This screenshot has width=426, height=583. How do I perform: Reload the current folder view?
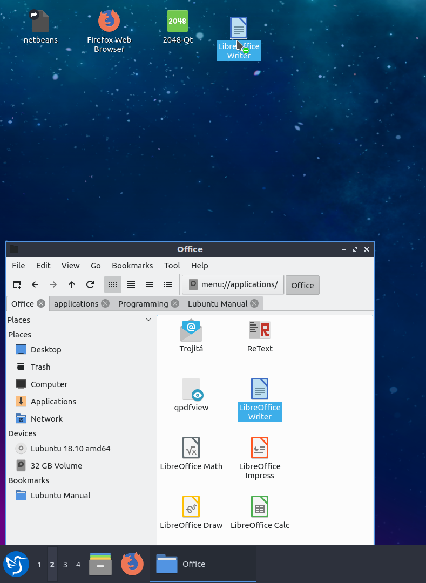pos(90,284)
